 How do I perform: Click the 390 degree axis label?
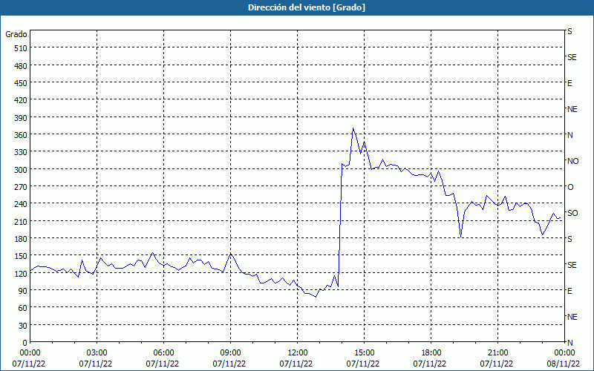21,118
